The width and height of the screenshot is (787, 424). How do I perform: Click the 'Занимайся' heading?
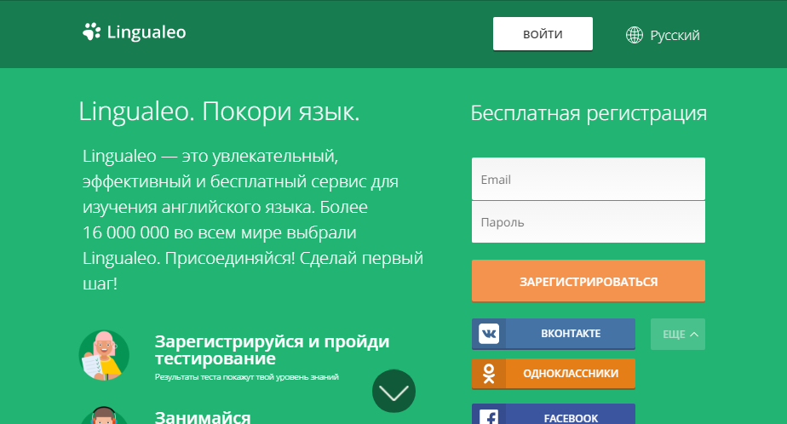[203, 417]
